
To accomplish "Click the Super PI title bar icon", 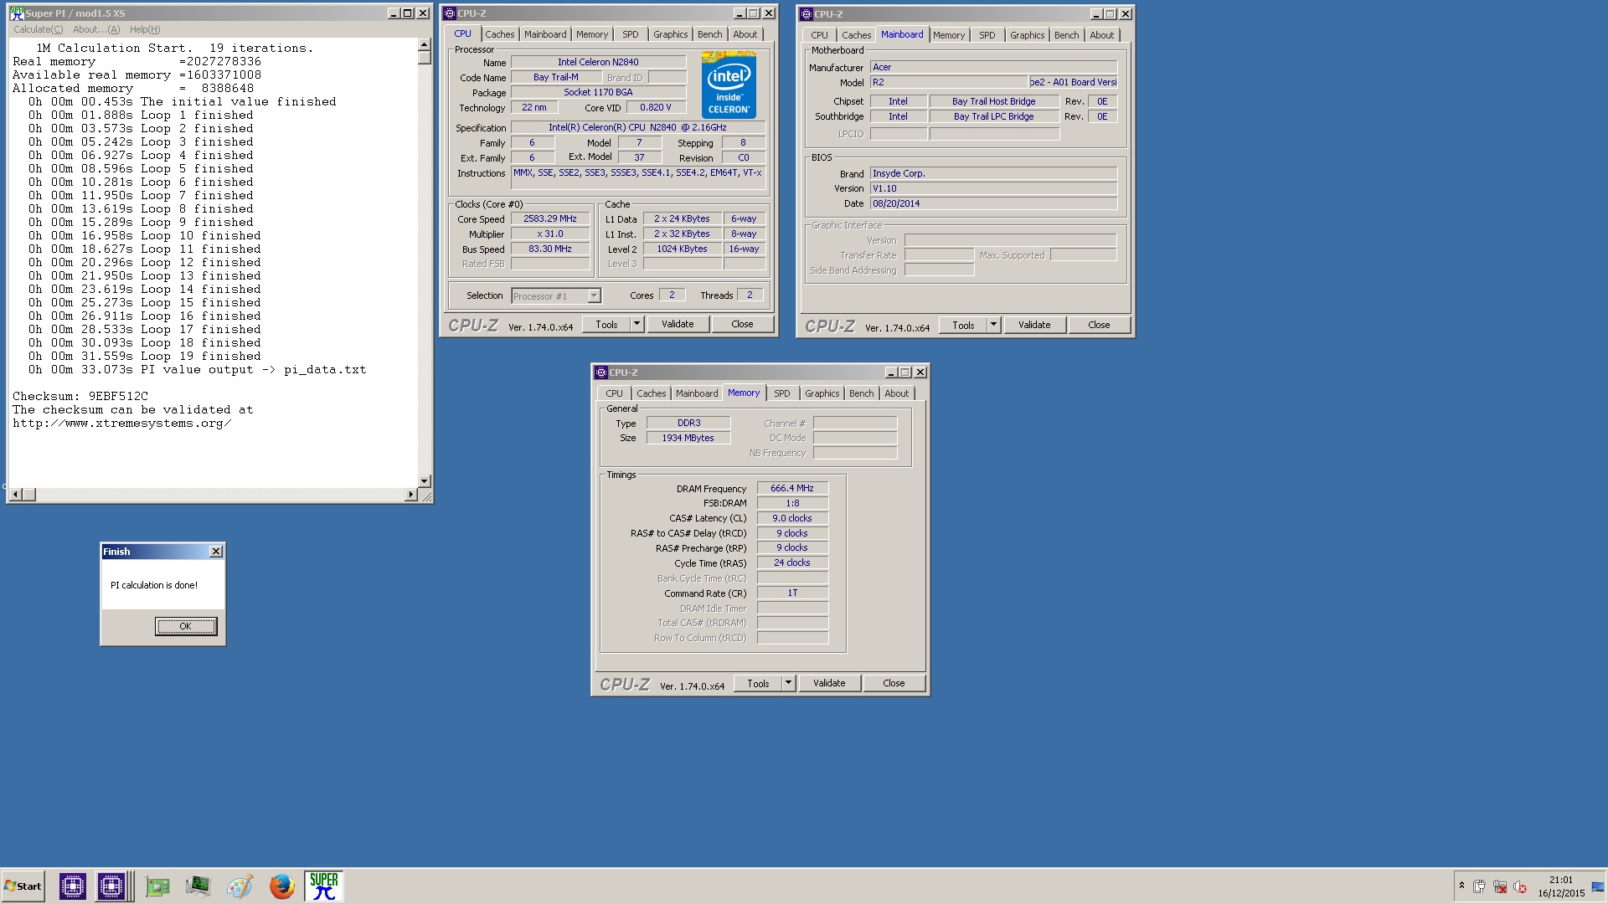I will (x=17, y=13).
